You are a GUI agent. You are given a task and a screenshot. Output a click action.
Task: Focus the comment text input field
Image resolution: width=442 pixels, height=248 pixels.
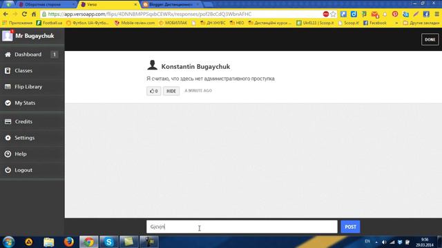pyautogui.click(x=242, y=227)
